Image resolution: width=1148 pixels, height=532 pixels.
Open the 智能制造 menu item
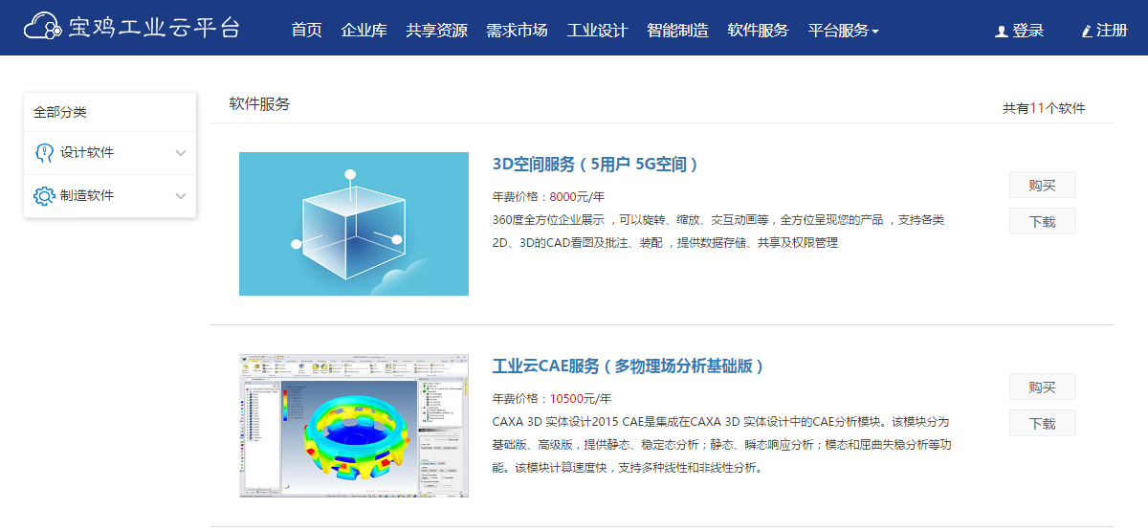[x=677, y=31]
